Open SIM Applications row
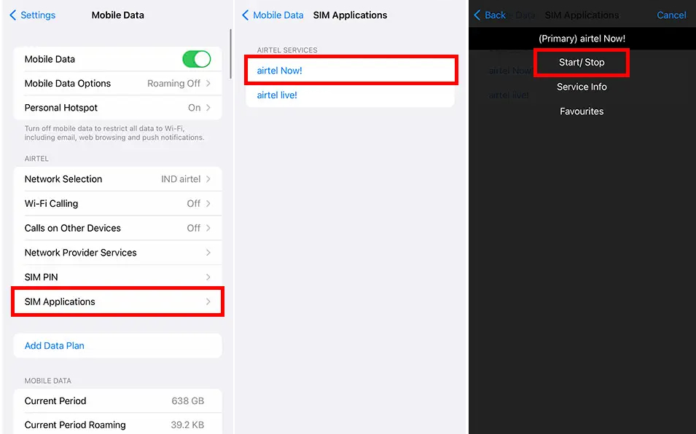 point(117,301)
